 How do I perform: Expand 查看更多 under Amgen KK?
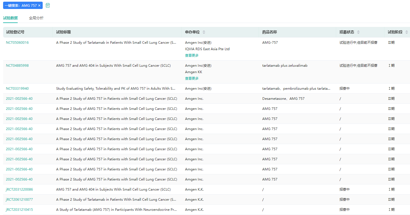click(192, 78)
